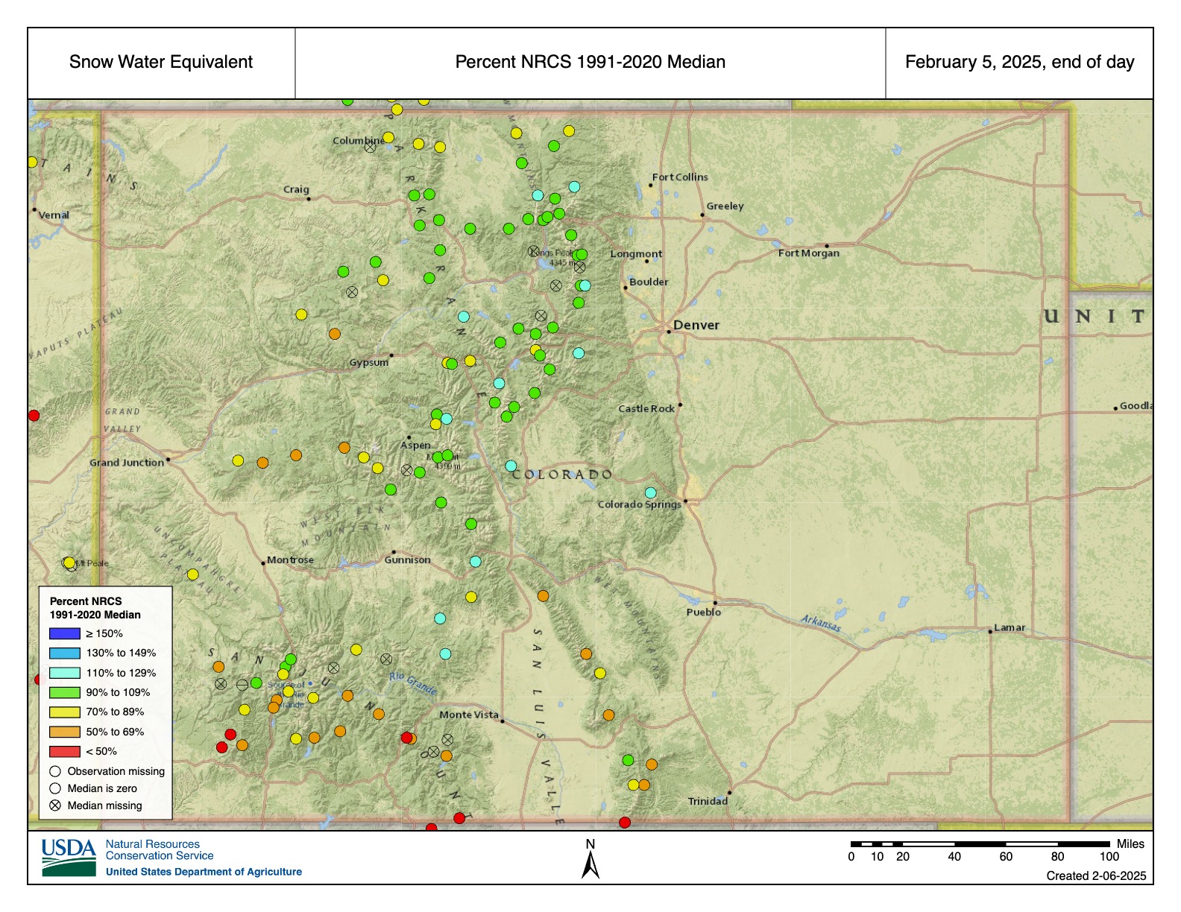Select the cyan station marker east of Gunnison
The width and height of the screenshot is (1181, 912).
(x=476, y=561)
